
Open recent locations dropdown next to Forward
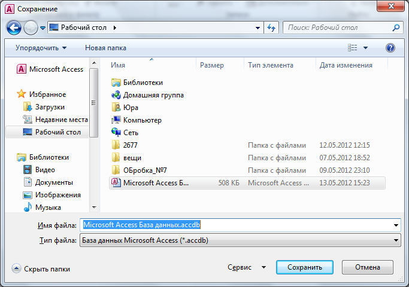click(x=43, y=28)
